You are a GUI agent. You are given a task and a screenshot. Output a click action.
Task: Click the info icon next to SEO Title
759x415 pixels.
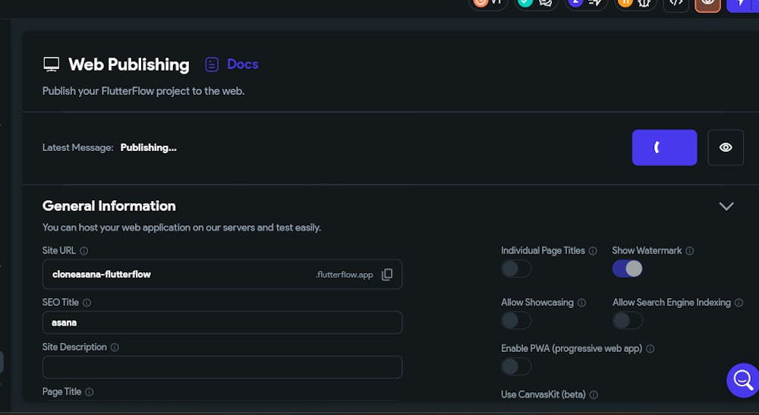point(87,303)
